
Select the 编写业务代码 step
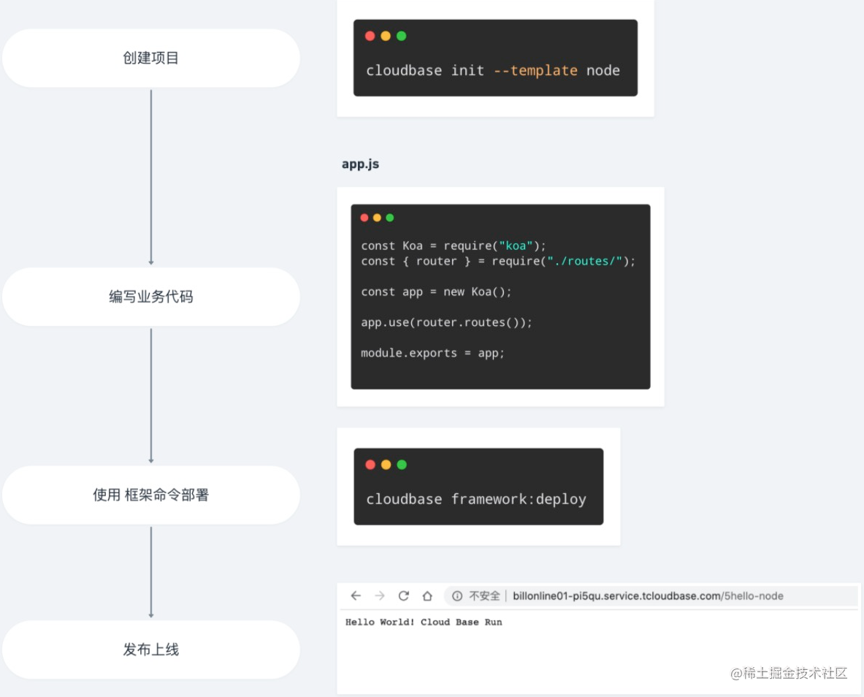tap(151, 297)
